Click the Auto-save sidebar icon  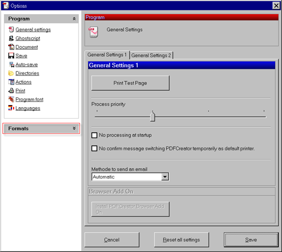pos(11,64)
